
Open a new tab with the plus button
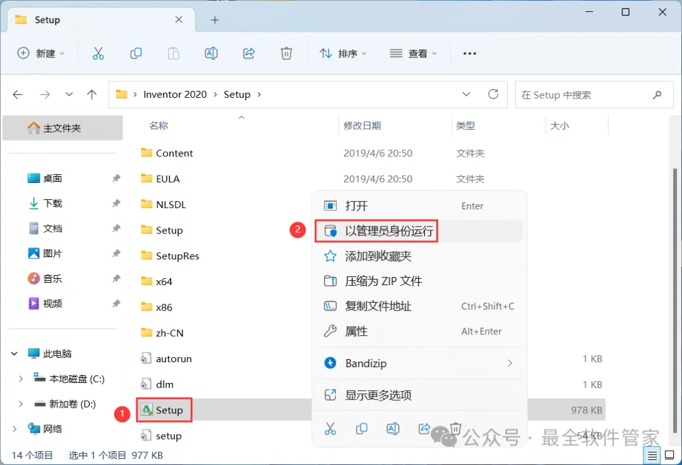point(215,20)
